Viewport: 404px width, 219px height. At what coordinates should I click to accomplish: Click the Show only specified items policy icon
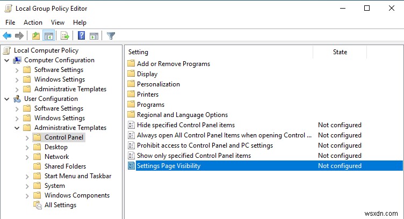point(132,156)
